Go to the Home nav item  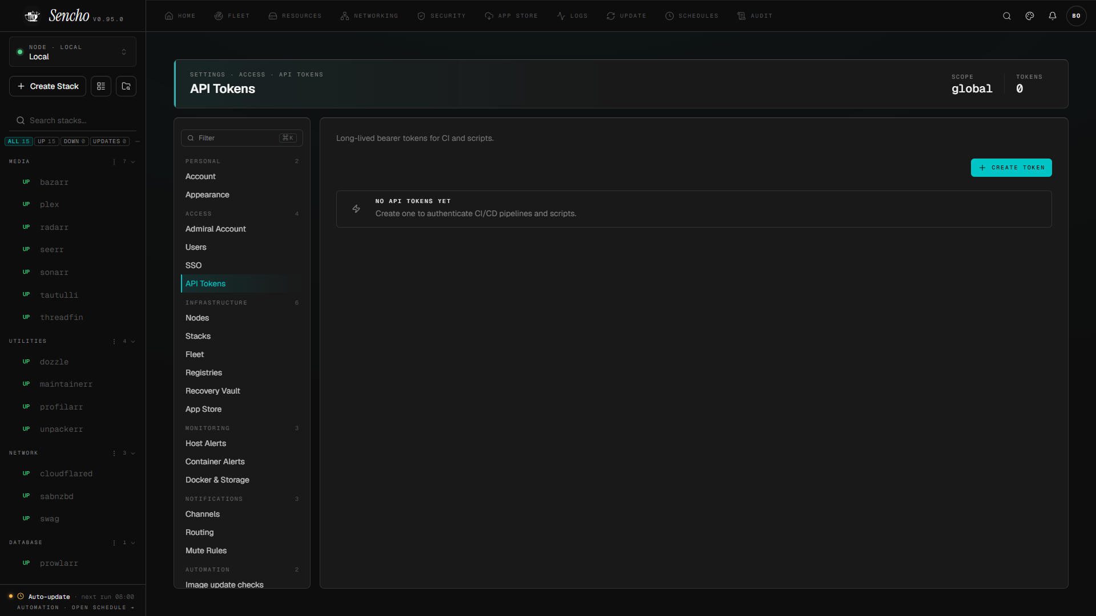pyautogui.click(x=180, y=16)
